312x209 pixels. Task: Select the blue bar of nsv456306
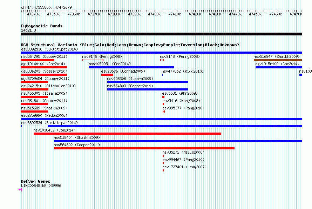(148, 82)
